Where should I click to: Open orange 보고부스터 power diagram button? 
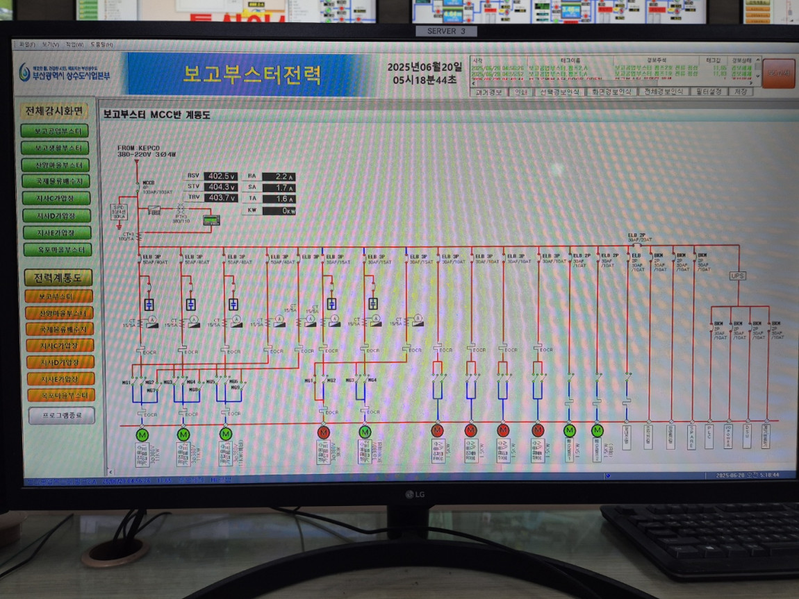pyautogui.click(x=58, y=296)
